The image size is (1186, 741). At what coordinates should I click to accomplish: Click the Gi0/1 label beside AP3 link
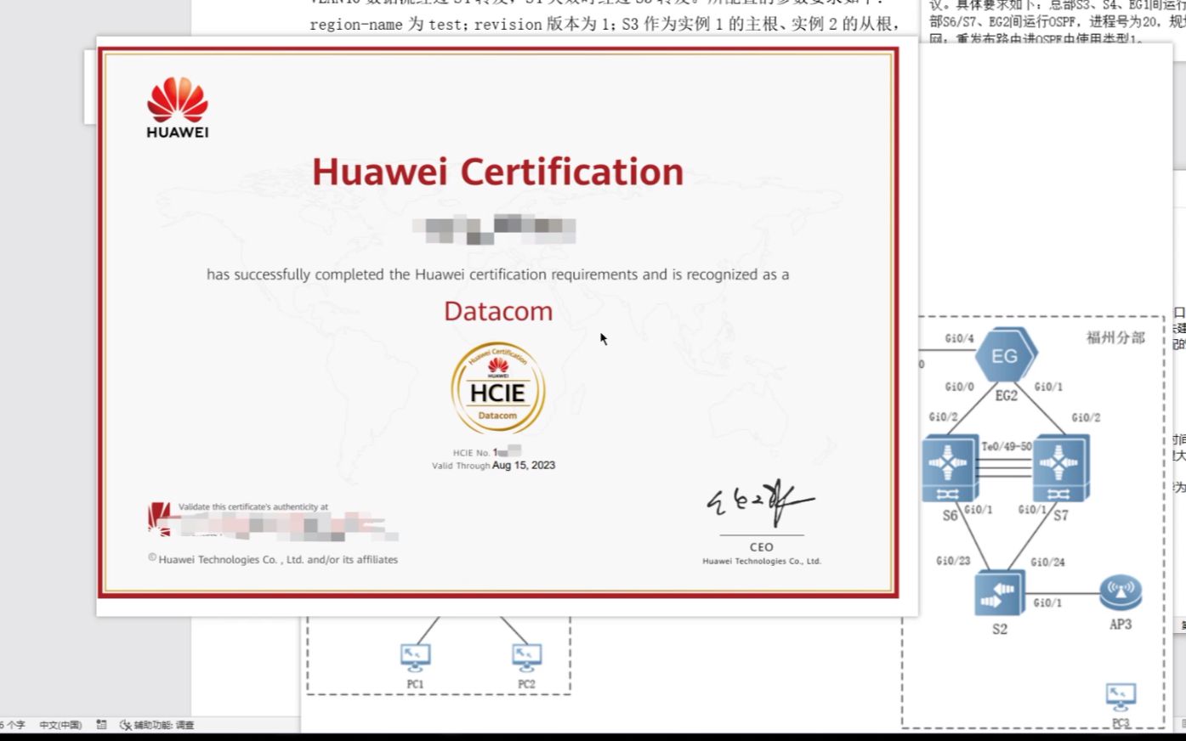tap(1047, 602)
